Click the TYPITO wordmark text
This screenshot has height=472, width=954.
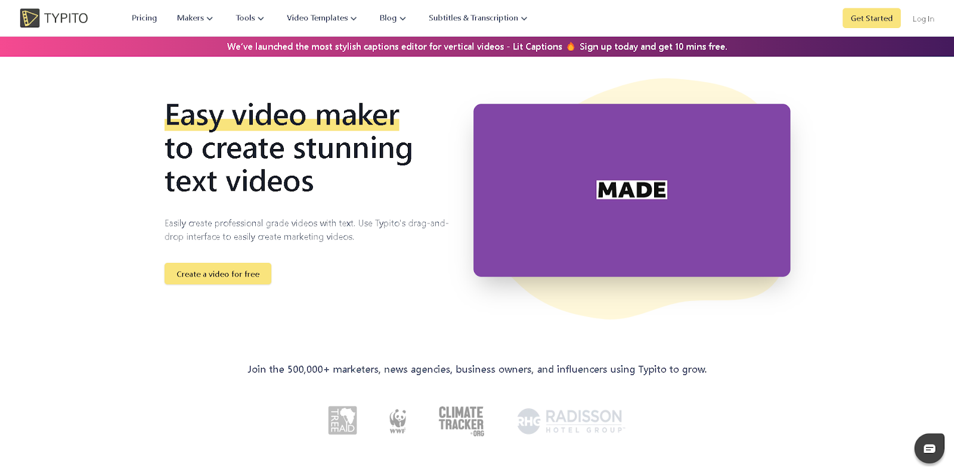click(66, 18)
